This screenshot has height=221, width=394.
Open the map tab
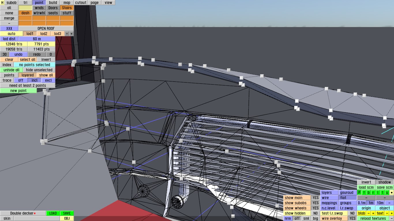[x=67, y=3]
